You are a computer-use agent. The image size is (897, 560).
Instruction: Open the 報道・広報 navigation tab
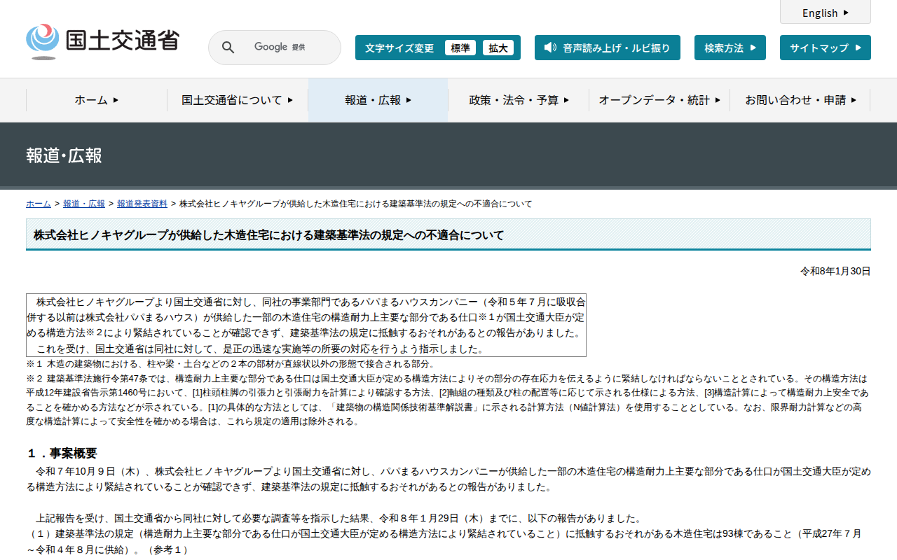(378, 100)
